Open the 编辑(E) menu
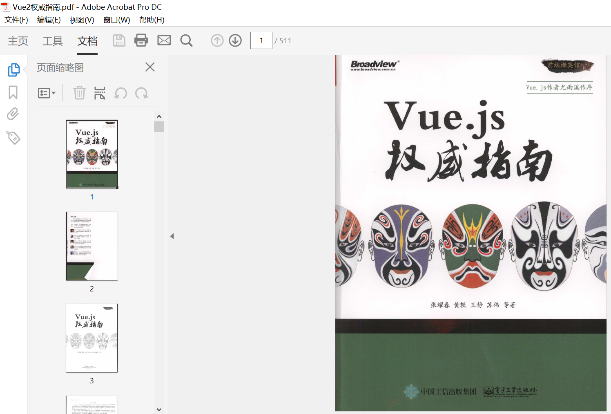The image size is (611, 414). [x=49, y=20]
